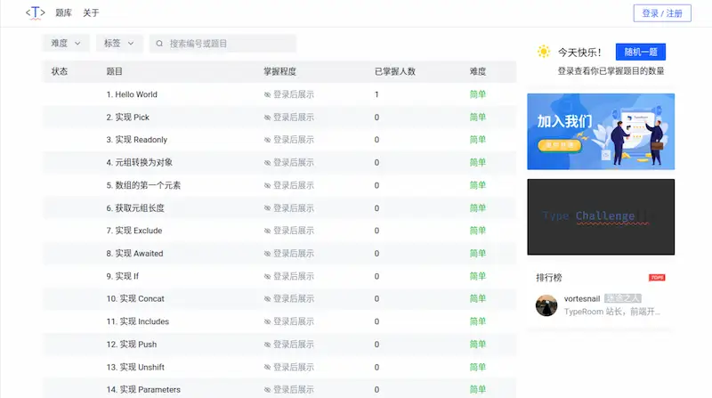Click the Type Challenge dark thumbnail
Screen dimensions: 712x398
pyautogui.click(x=601, y=217)
